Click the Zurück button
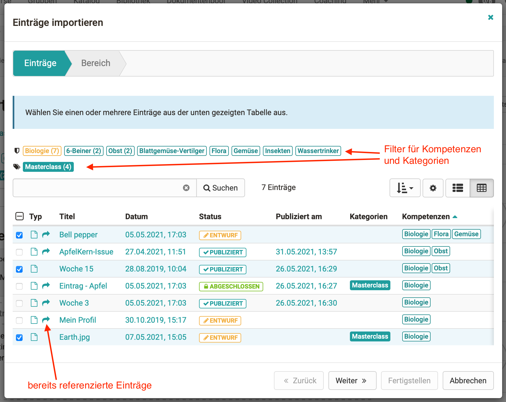Screen dimensions: 506x402 299,381
